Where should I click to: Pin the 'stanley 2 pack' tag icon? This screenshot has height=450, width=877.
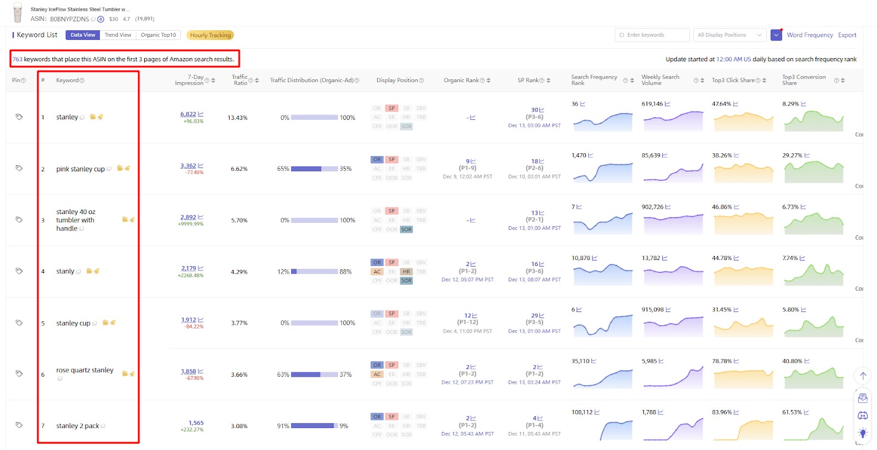[x=19, y=425]
